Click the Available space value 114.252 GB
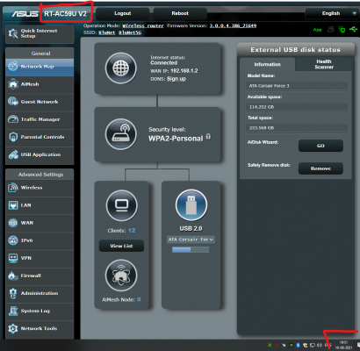 297,107
